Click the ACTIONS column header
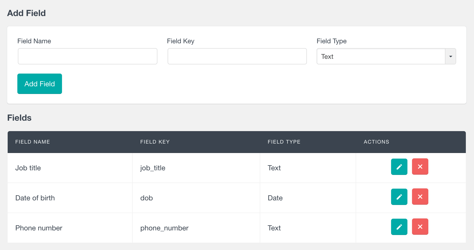 (376, 142)
